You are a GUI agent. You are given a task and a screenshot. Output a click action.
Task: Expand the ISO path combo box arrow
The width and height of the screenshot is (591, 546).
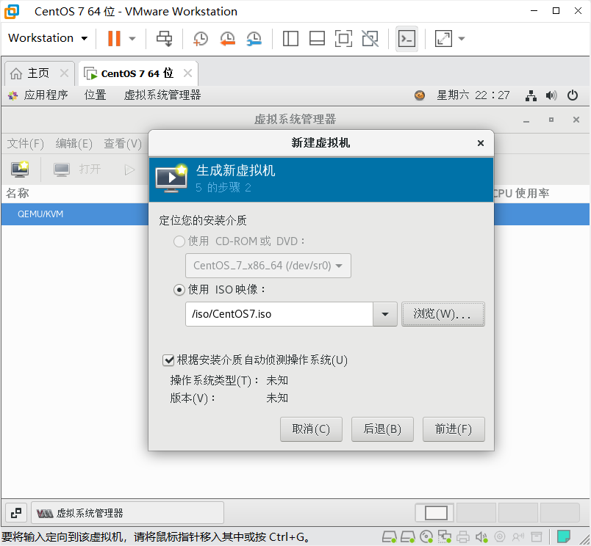385,314
